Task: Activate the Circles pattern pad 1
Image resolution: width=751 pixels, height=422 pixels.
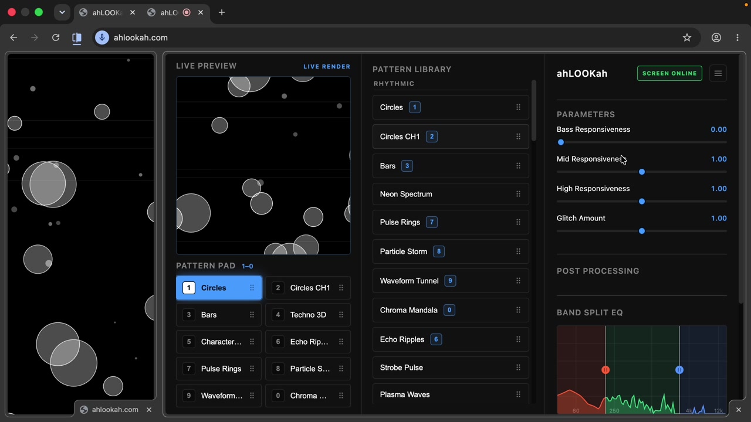Action: tap(219, 288)
